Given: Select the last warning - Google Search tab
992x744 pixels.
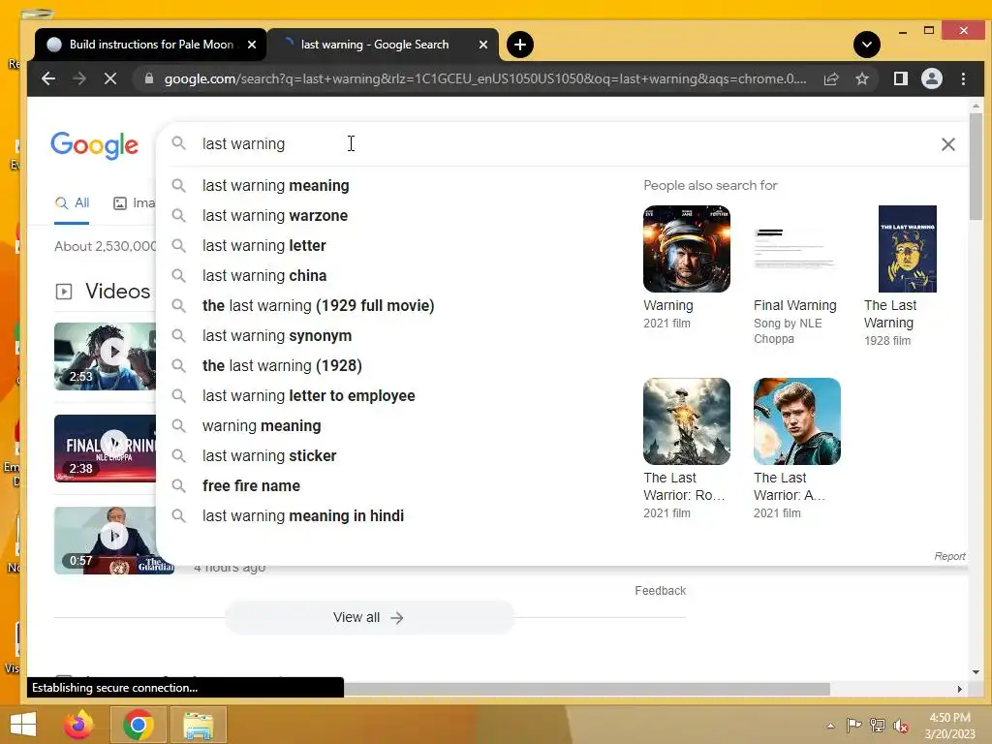Looking at the screenshot, I should click(384, 45).
